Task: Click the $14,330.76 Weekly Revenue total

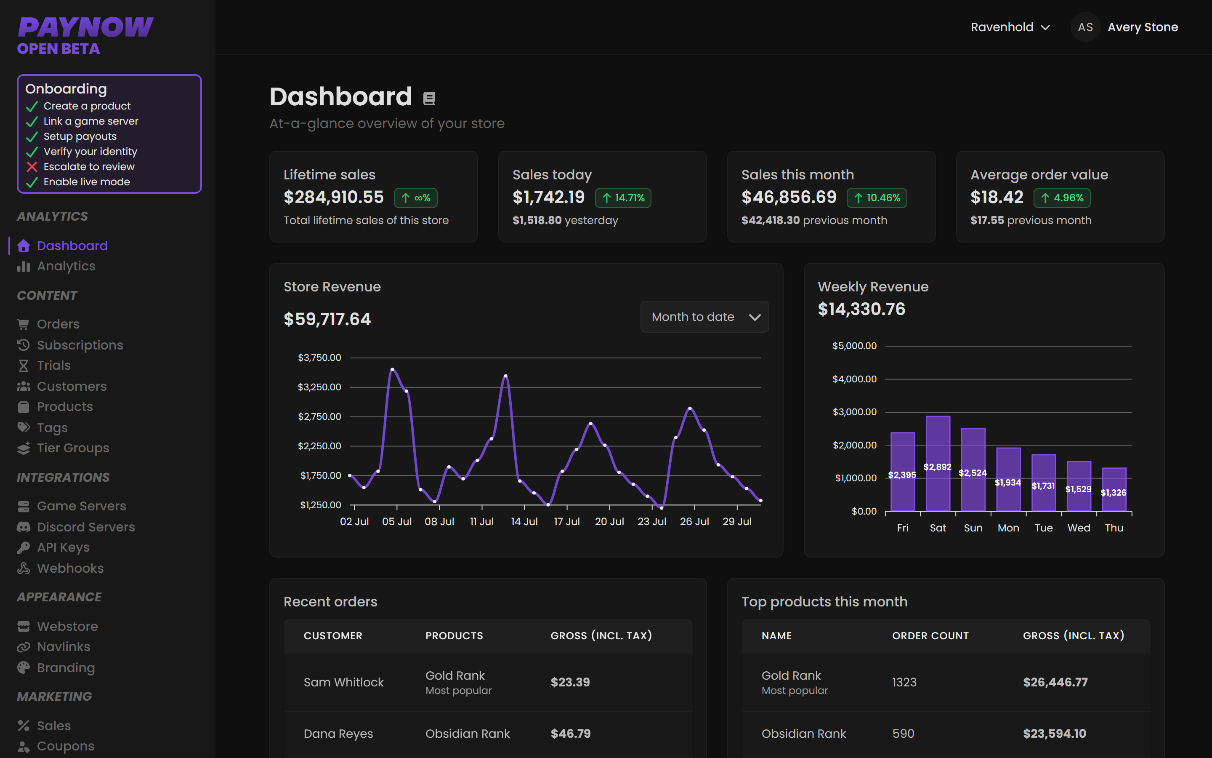Action: [861, 310]
